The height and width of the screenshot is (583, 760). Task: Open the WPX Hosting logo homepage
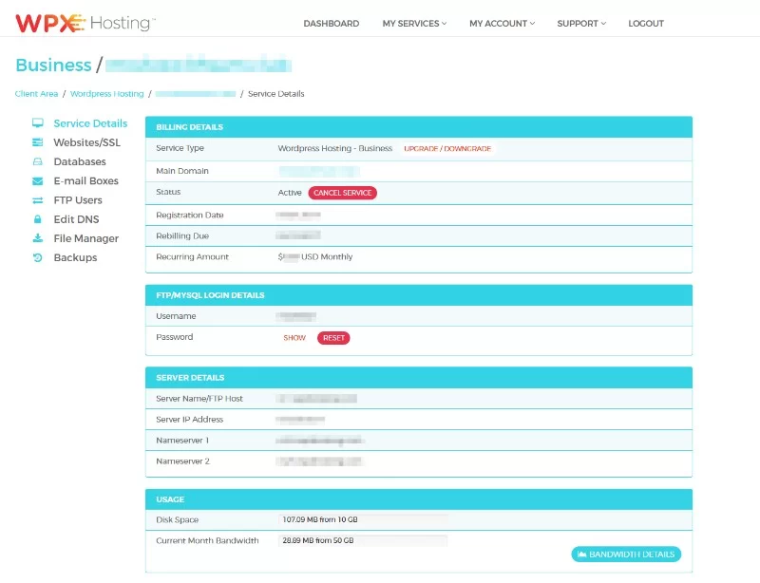click(x=85, y=22)
